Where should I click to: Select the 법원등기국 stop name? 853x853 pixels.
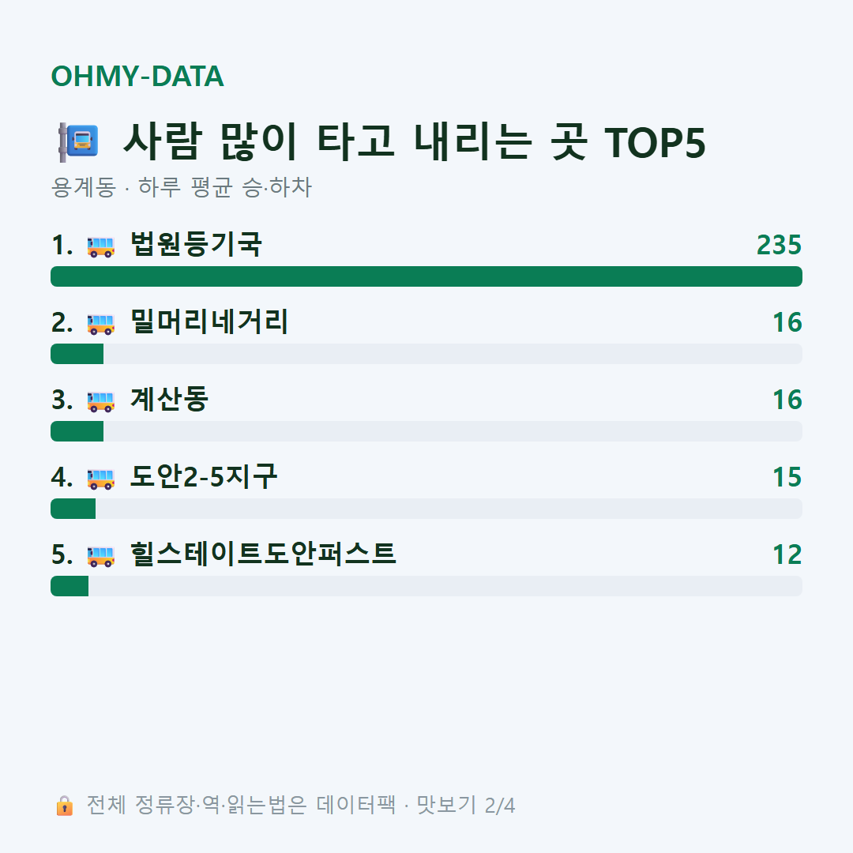[x=197, y=244]
